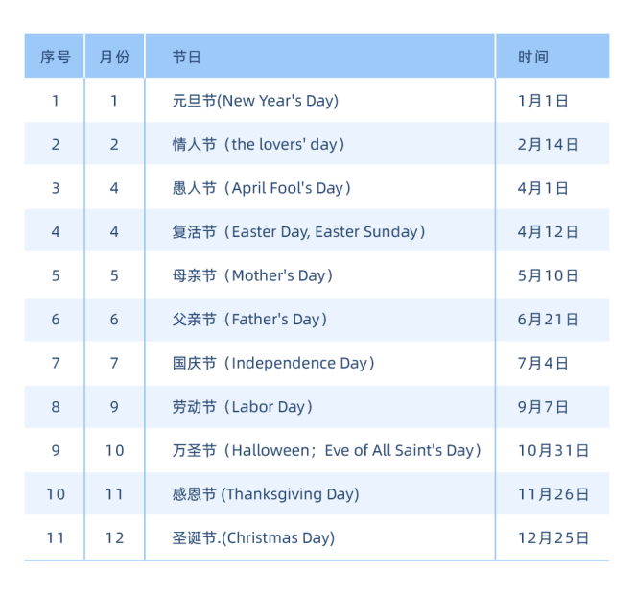Click the 节日 column header

187,57
